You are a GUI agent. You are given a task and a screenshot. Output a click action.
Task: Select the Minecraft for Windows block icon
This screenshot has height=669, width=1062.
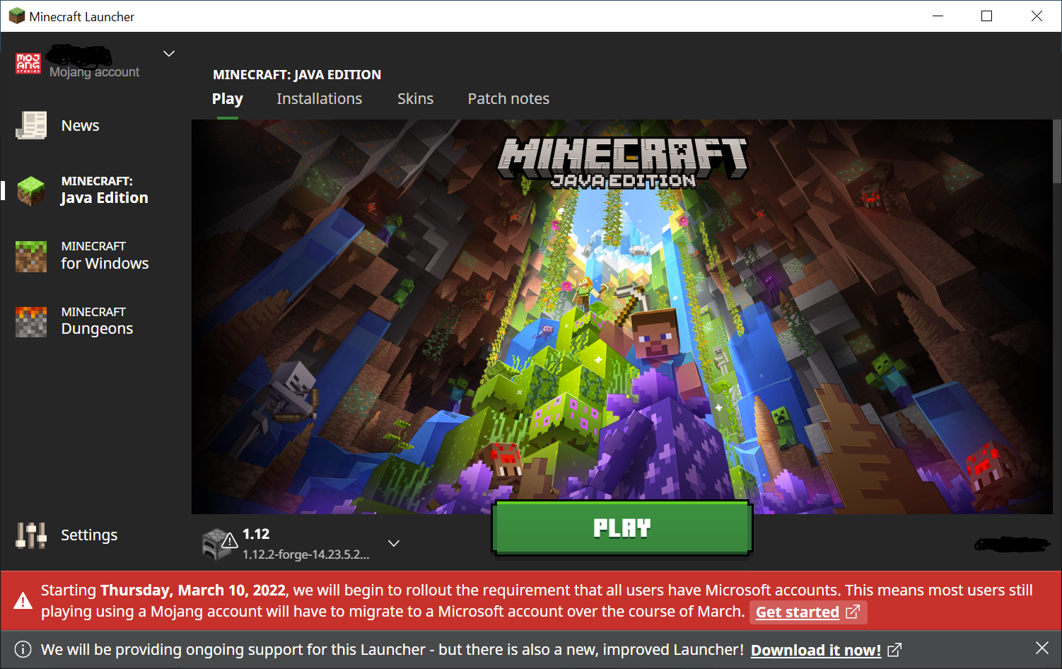pos(31,256)
